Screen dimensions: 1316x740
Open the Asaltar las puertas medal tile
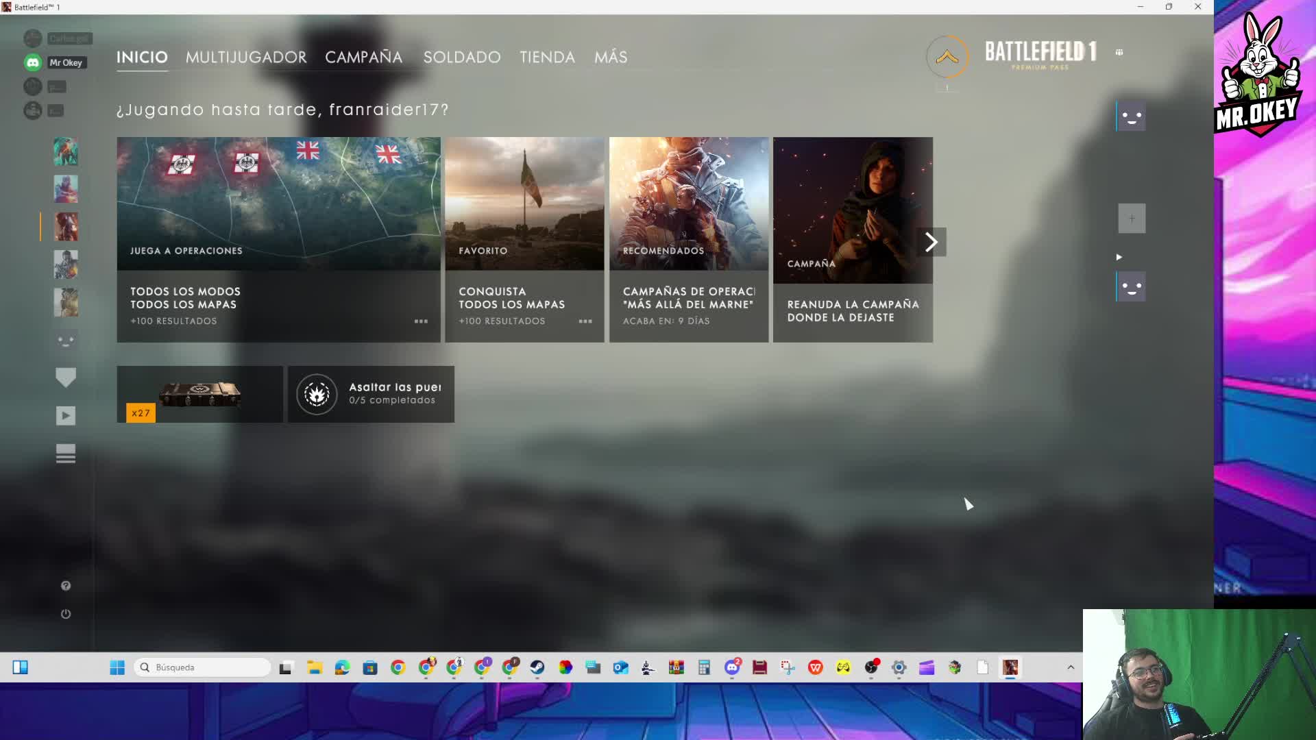coord(371,394)
